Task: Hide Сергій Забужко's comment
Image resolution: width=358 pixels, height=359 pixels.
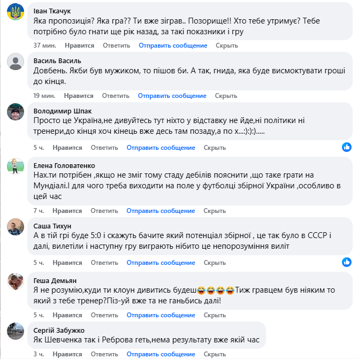Action: [215, 354]
